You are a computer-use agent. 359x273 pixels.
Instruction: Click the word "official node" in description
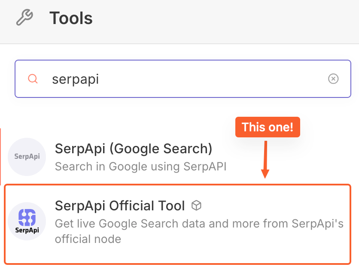(x=88, y=239)
